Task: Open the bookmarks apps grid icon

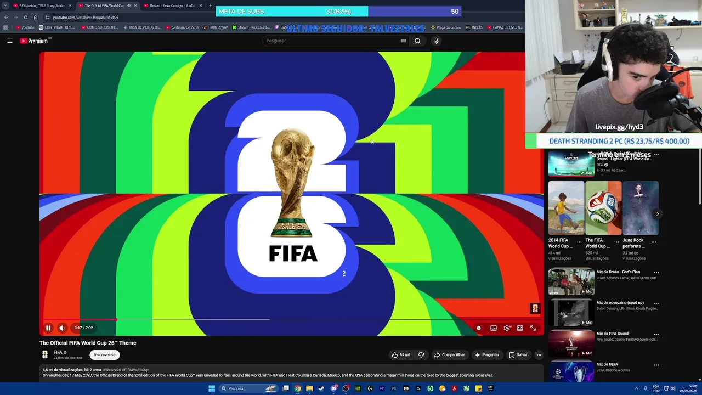Action: (x=5, y=27)
